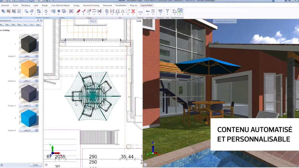Toggle shadow refresh in the Shadow group
299x168 pixels.
[64, 11]
